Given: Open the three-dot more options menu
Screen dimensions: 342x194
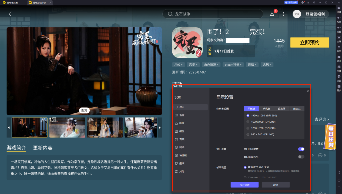Looking at the screenshot, I should tap(284, 14).
